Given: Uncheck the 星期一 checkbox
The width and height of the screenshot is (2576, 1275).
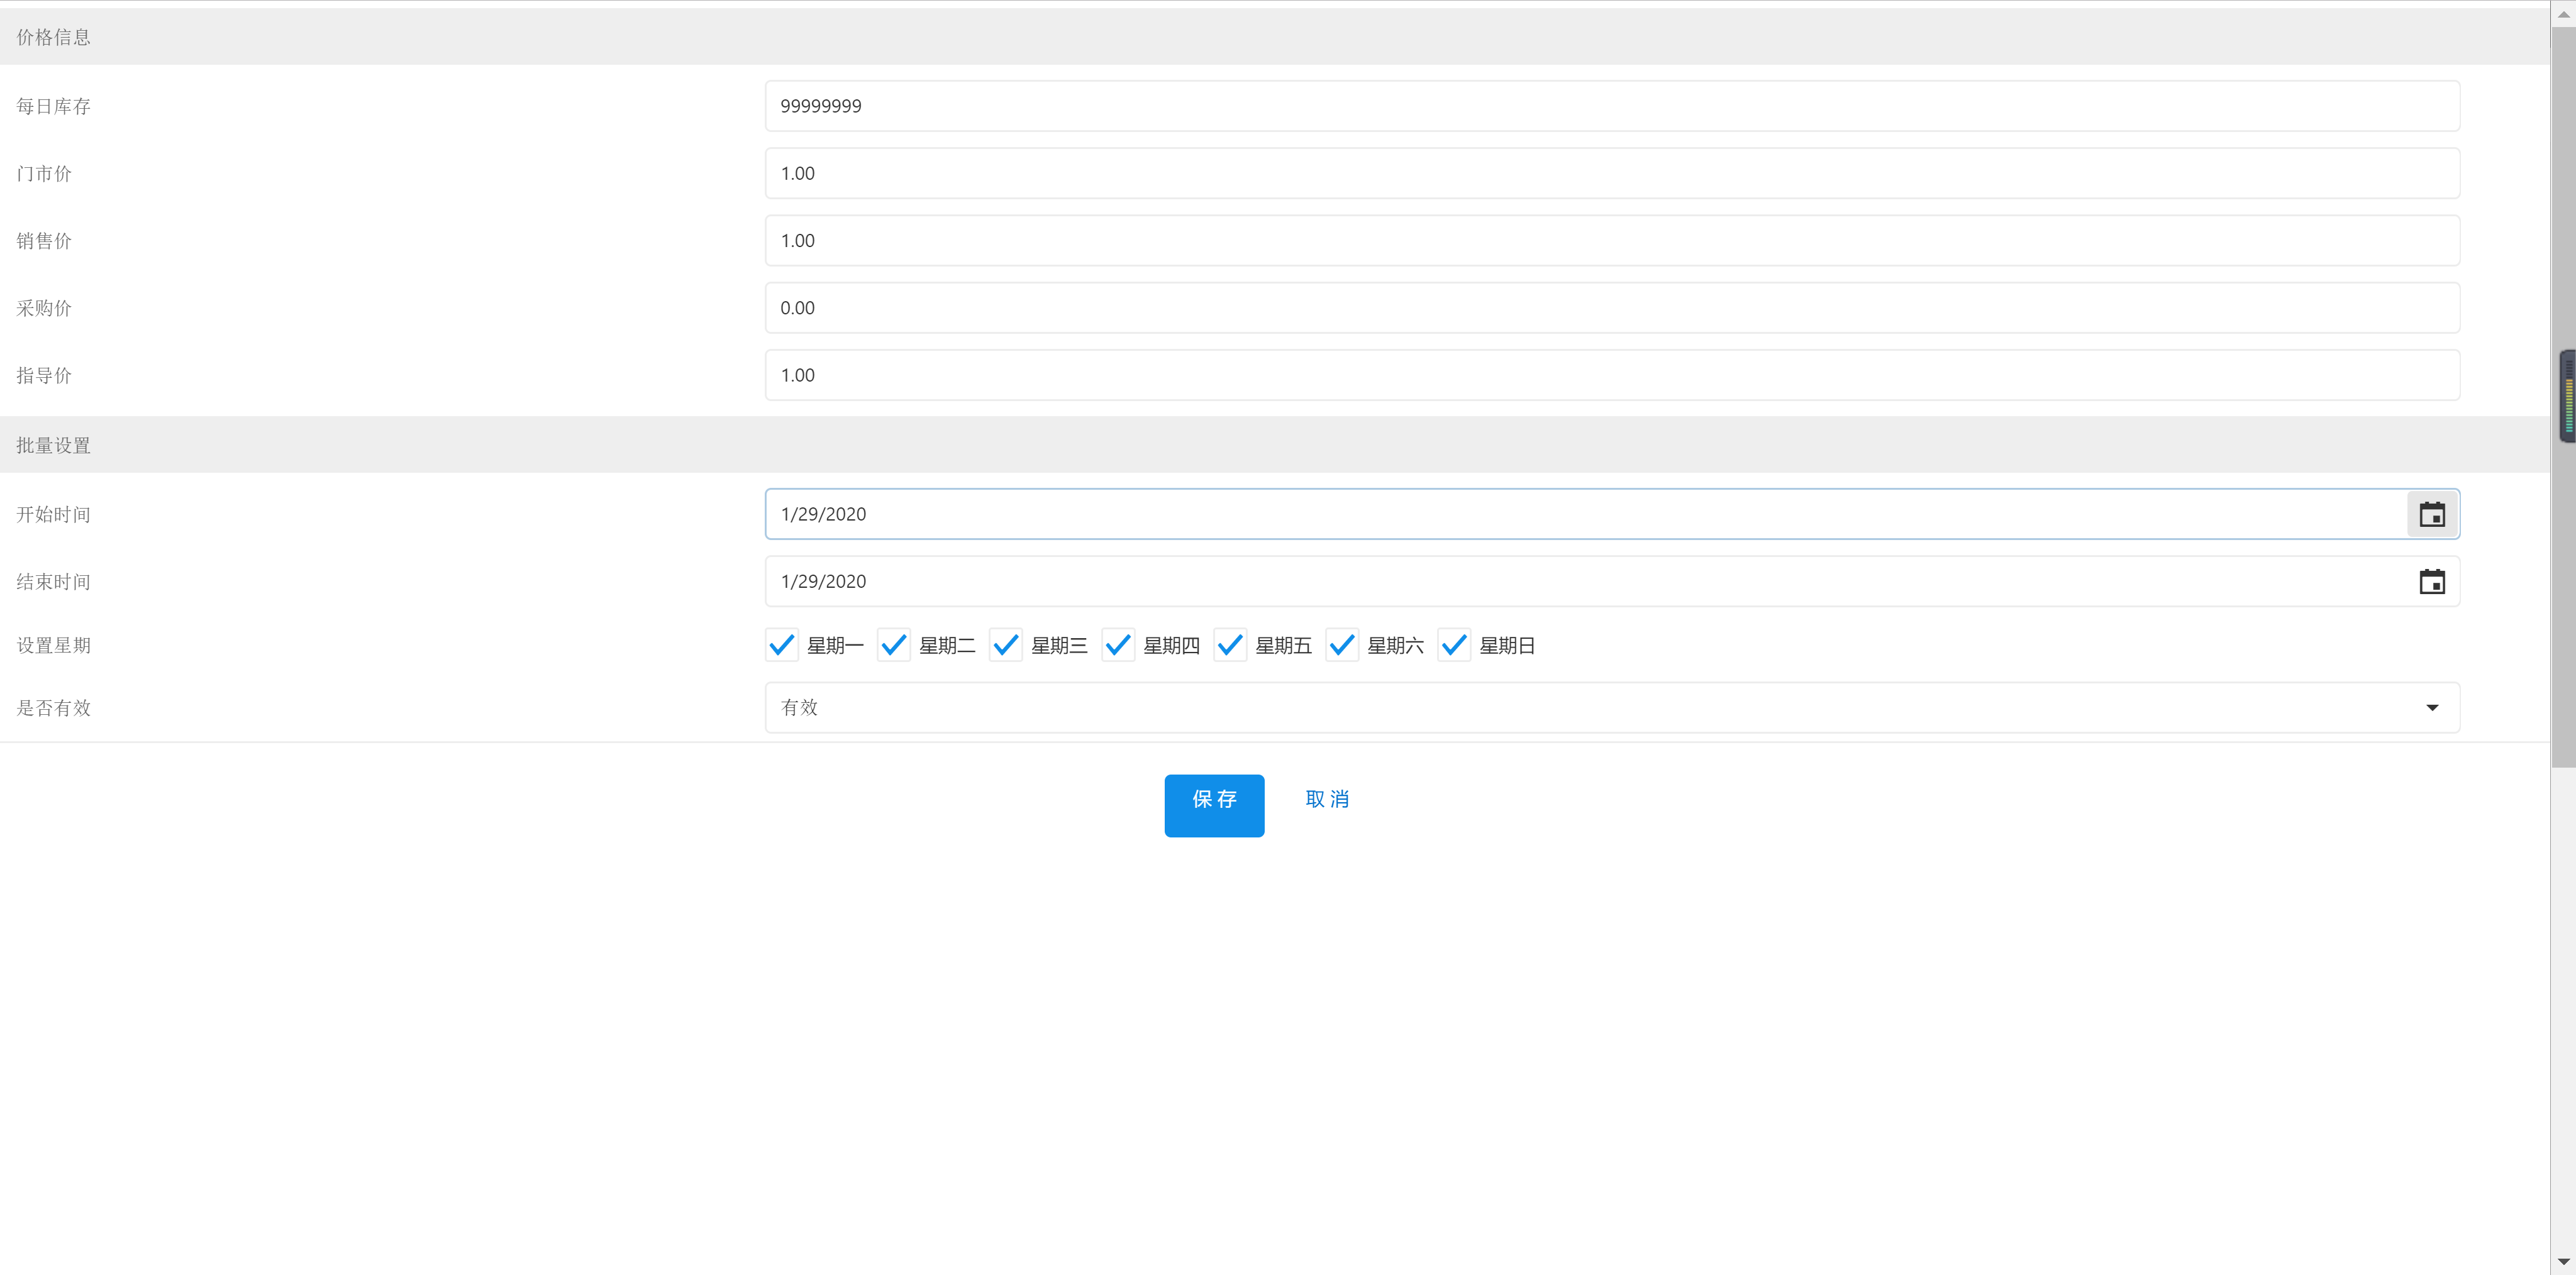Looking at the screenshot, I should click(782, 645).
